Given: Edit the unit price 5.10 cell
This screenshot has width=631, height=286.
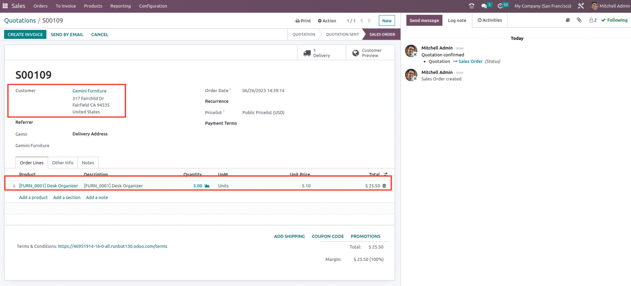Looking at the screenshot, I should (x=306, y=186).
